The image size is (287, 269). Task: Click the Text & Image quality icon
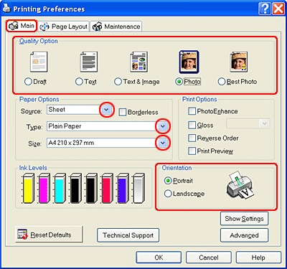[138, 62]
